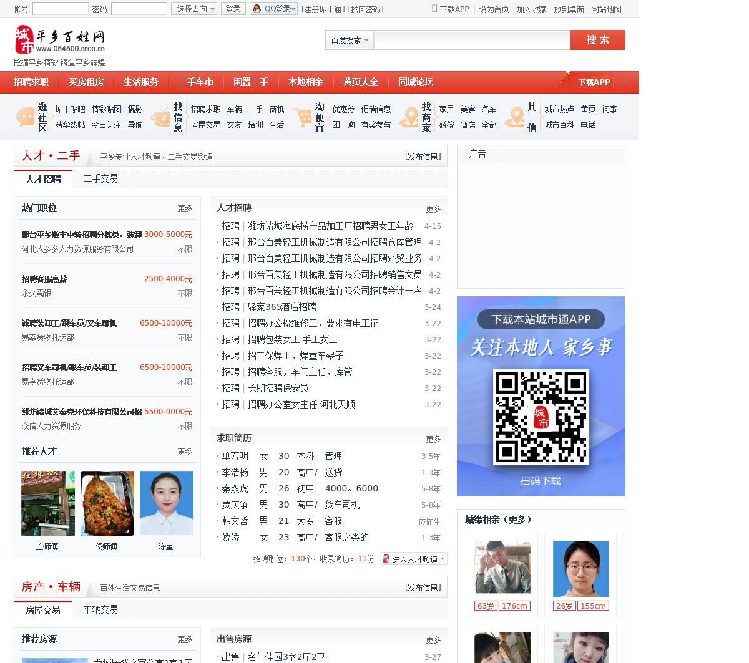Switch to the 车辆交易 tab
Screen dimensions: 749x663
tap(100, 610)
